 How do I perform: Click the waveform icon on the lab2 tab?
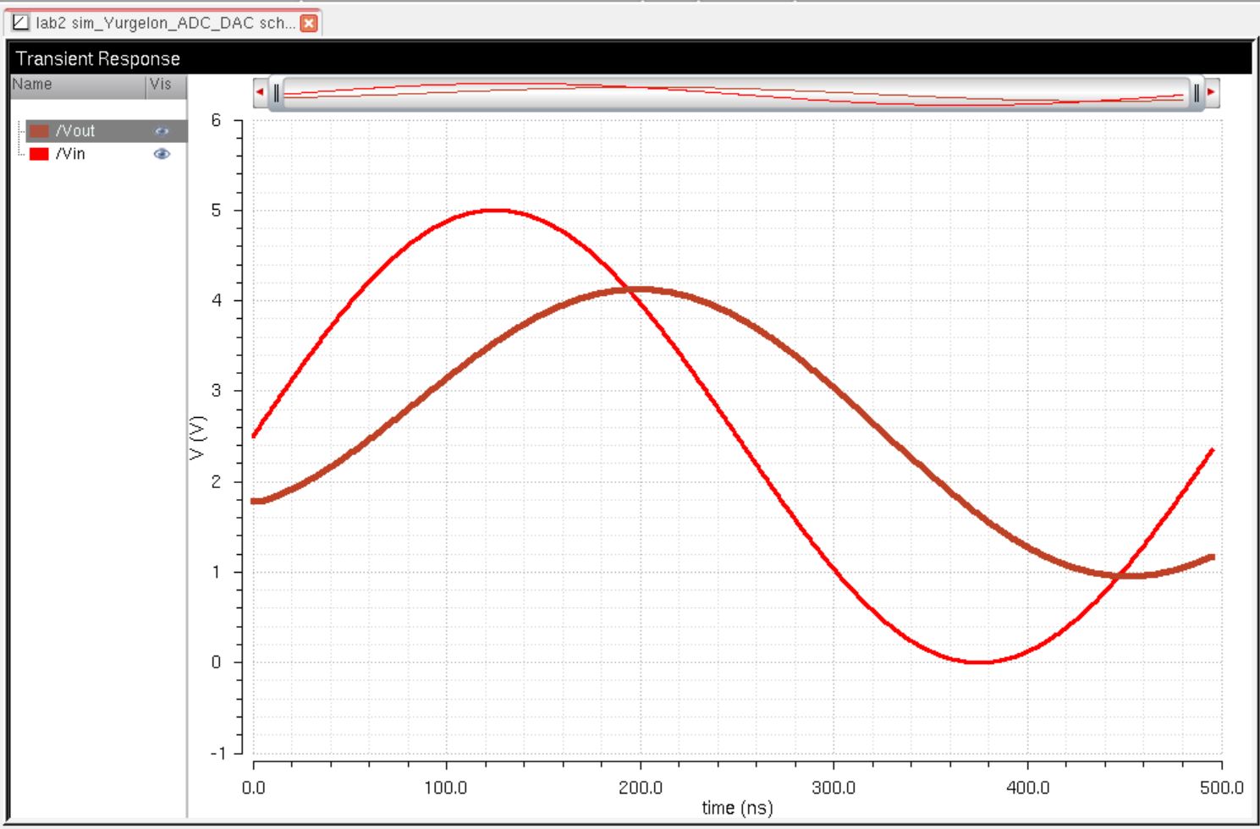pos(20,23)
